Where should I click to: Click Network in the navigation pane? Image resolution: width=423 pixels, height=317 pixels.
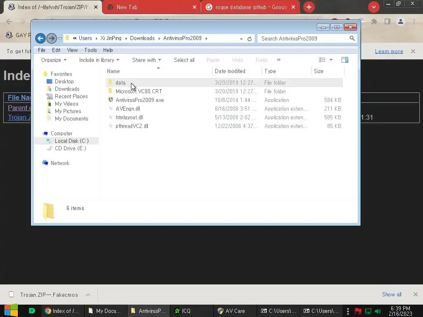point(60,163)
